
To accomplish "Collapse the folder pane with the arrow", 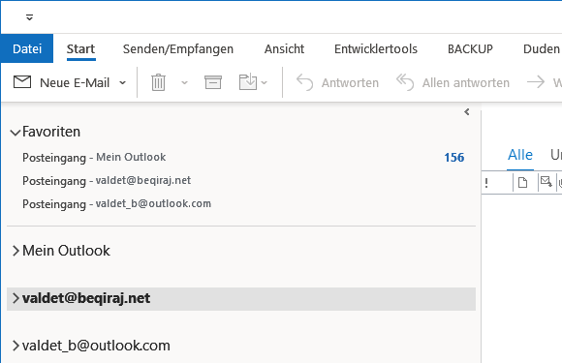I will click(x=467, y=112).
